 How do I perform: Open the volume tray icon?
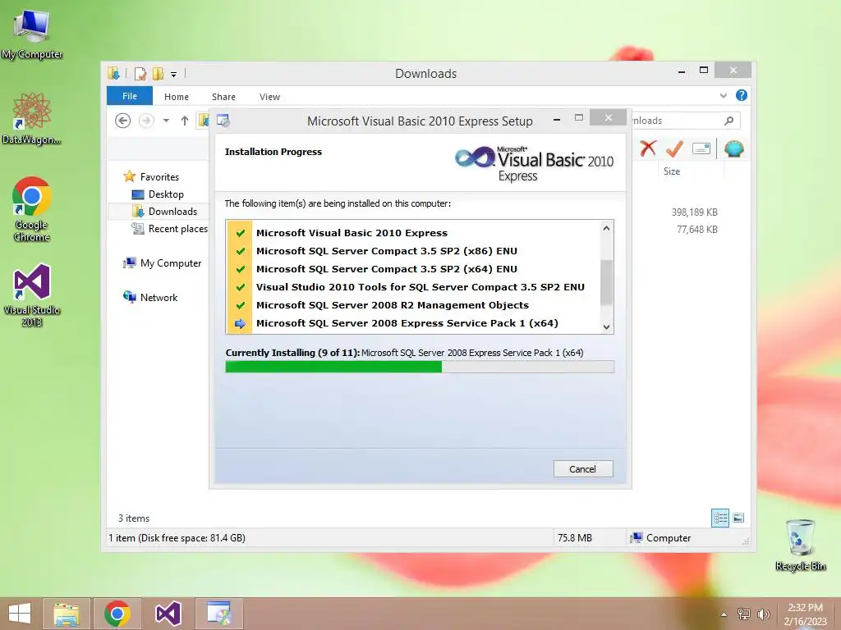click(x=763, y=614)
